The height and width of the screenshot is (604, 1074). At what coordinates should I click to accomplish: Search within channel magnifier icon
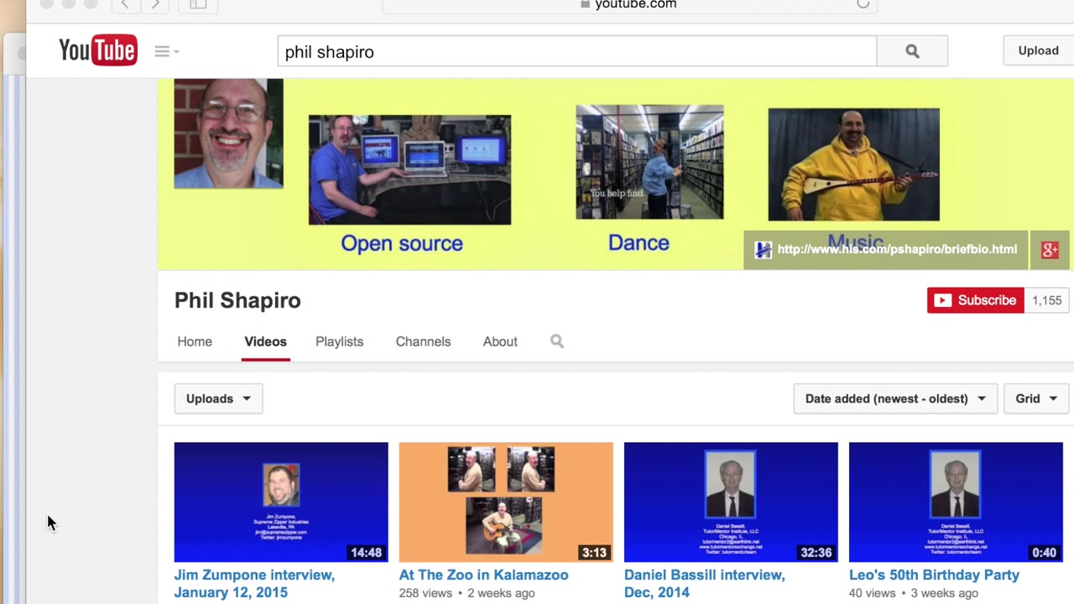[557, 341]
